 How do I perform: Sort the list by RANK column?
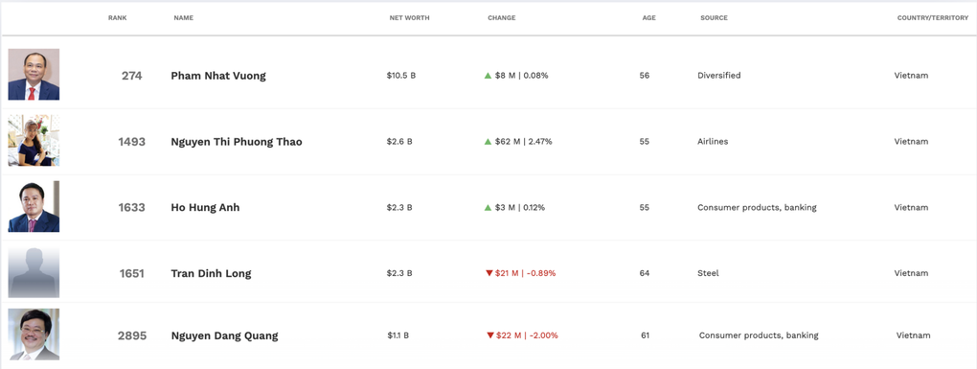click(x=117, y=18)
